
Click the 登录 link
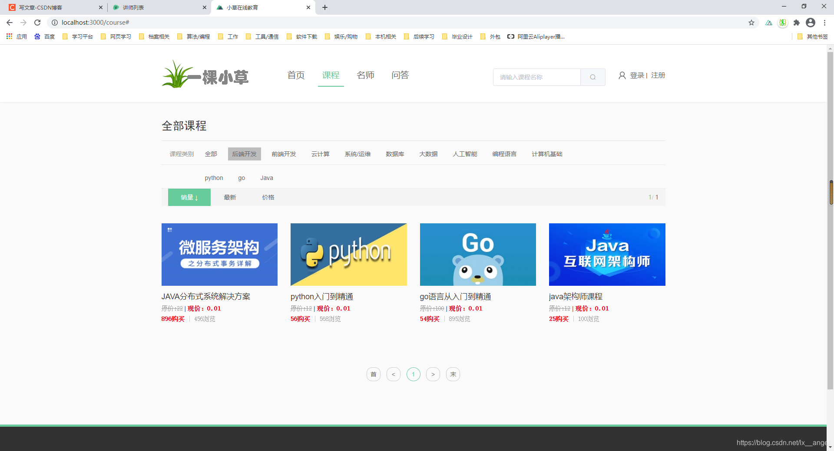click(637, 75)
